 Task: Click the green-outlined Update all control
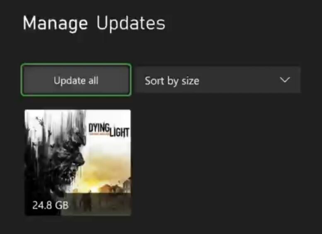click(x=76, y=80)
